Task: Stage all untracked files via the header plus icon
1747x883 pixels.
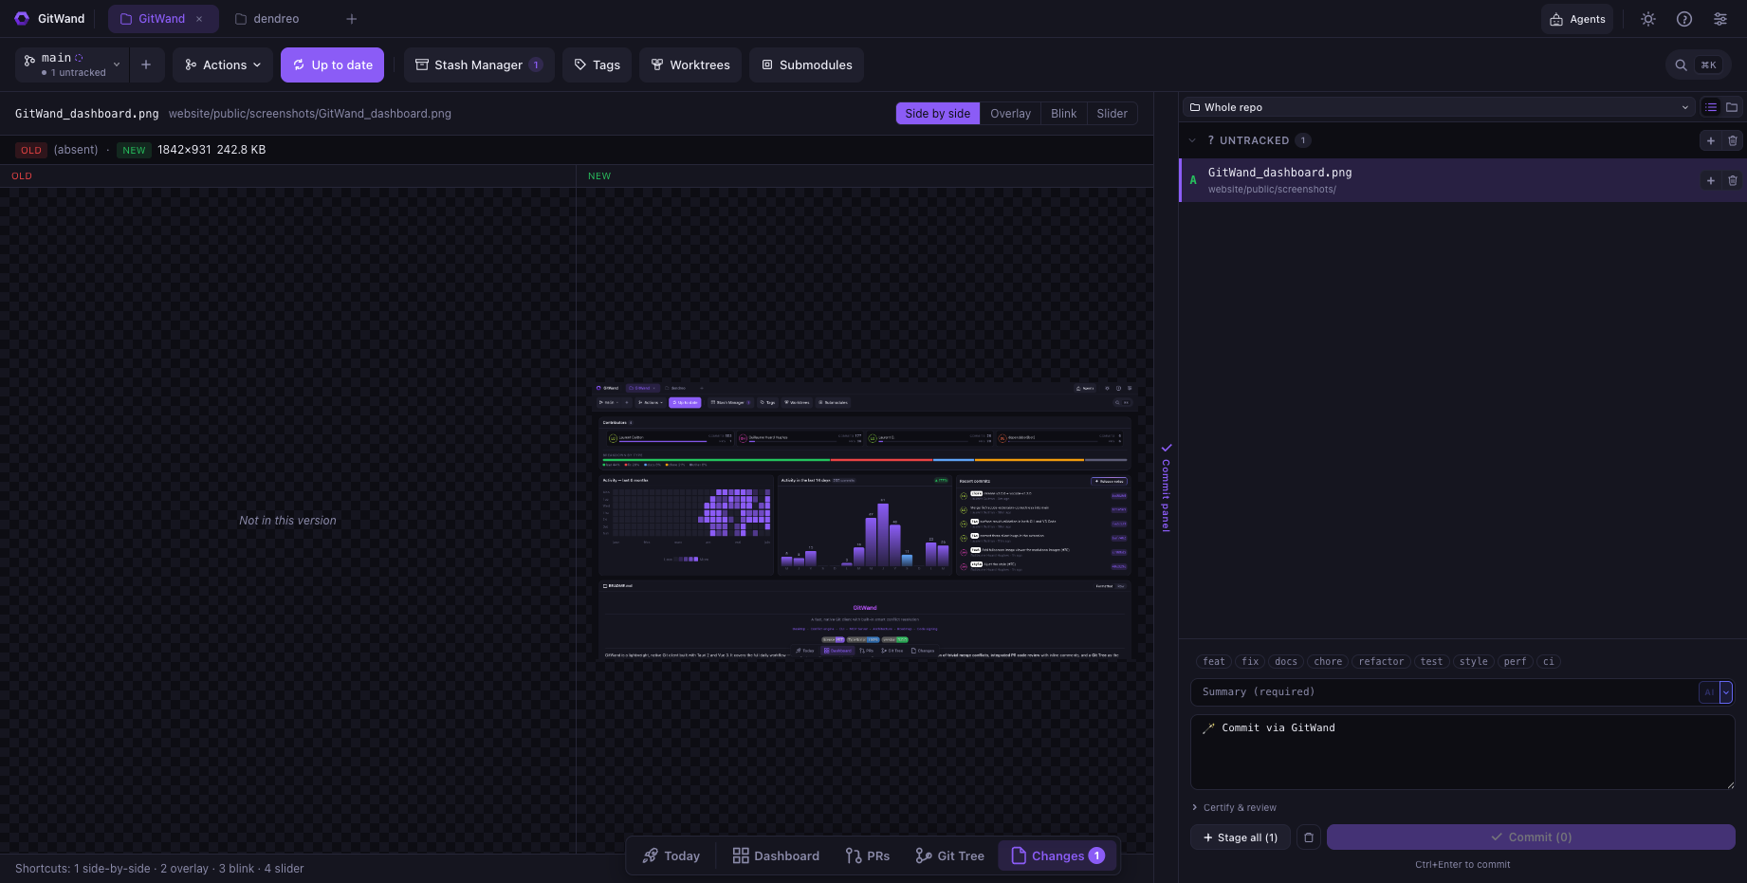Action: tap(1711, 140)
